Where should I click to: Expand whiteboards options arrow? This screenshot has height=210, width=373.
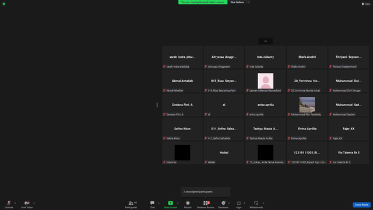[263, 203]
